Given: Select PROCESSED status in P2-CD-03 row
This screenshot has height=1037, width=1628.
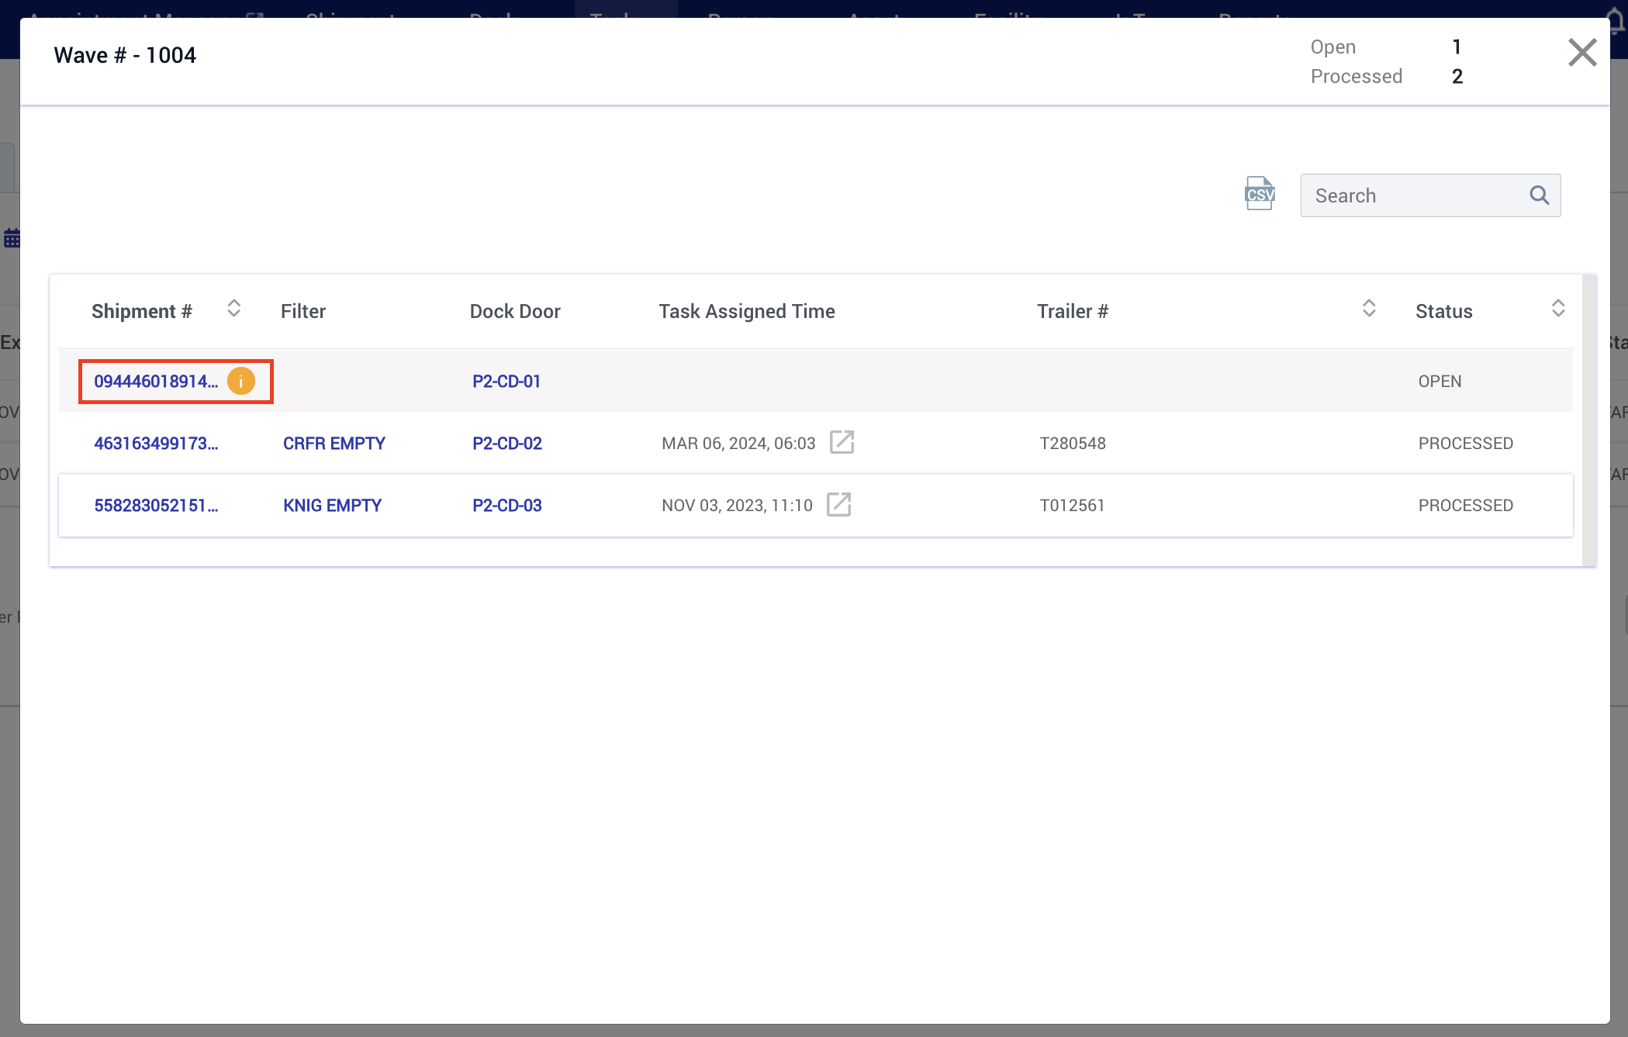Looking at the screenshot, I should (1466, 505).
